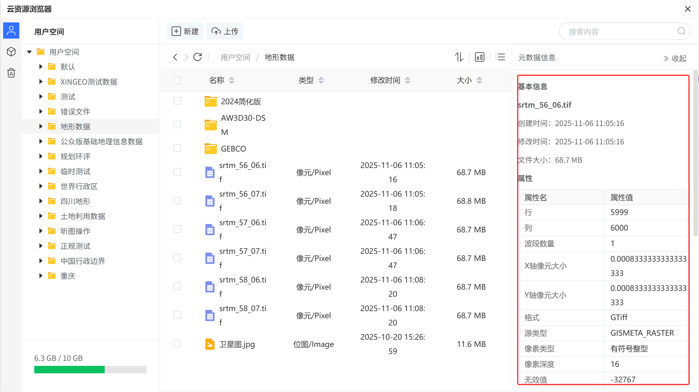Click the 11.6 MB size cell
Screen dimensions: 699x392
[471, 344]
